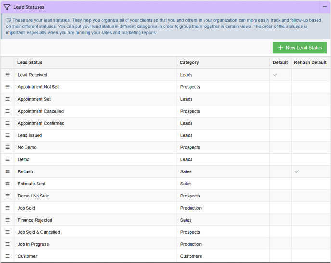Viewport: 331px width, 263px height.
Task: Click the drag handle for Estimate Sent
Action: coord(7,184)
